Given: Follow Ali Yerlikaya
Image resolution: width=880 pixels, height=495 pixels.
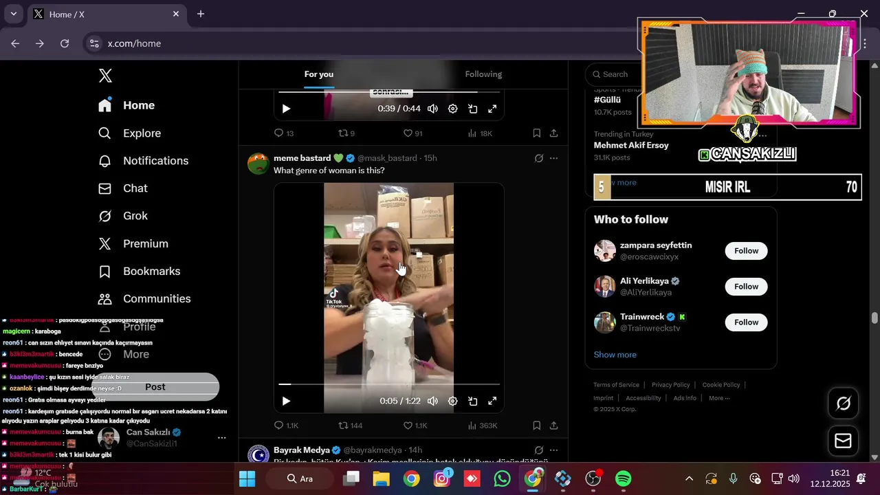Looking at the screenshot, I should pyautogui.click(x=746, y=287).
